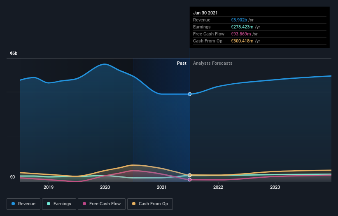This screenshot has height=216, width=338.
Task: Click the Jun 30 2021 tooltip date
Action: coord(205,13)
